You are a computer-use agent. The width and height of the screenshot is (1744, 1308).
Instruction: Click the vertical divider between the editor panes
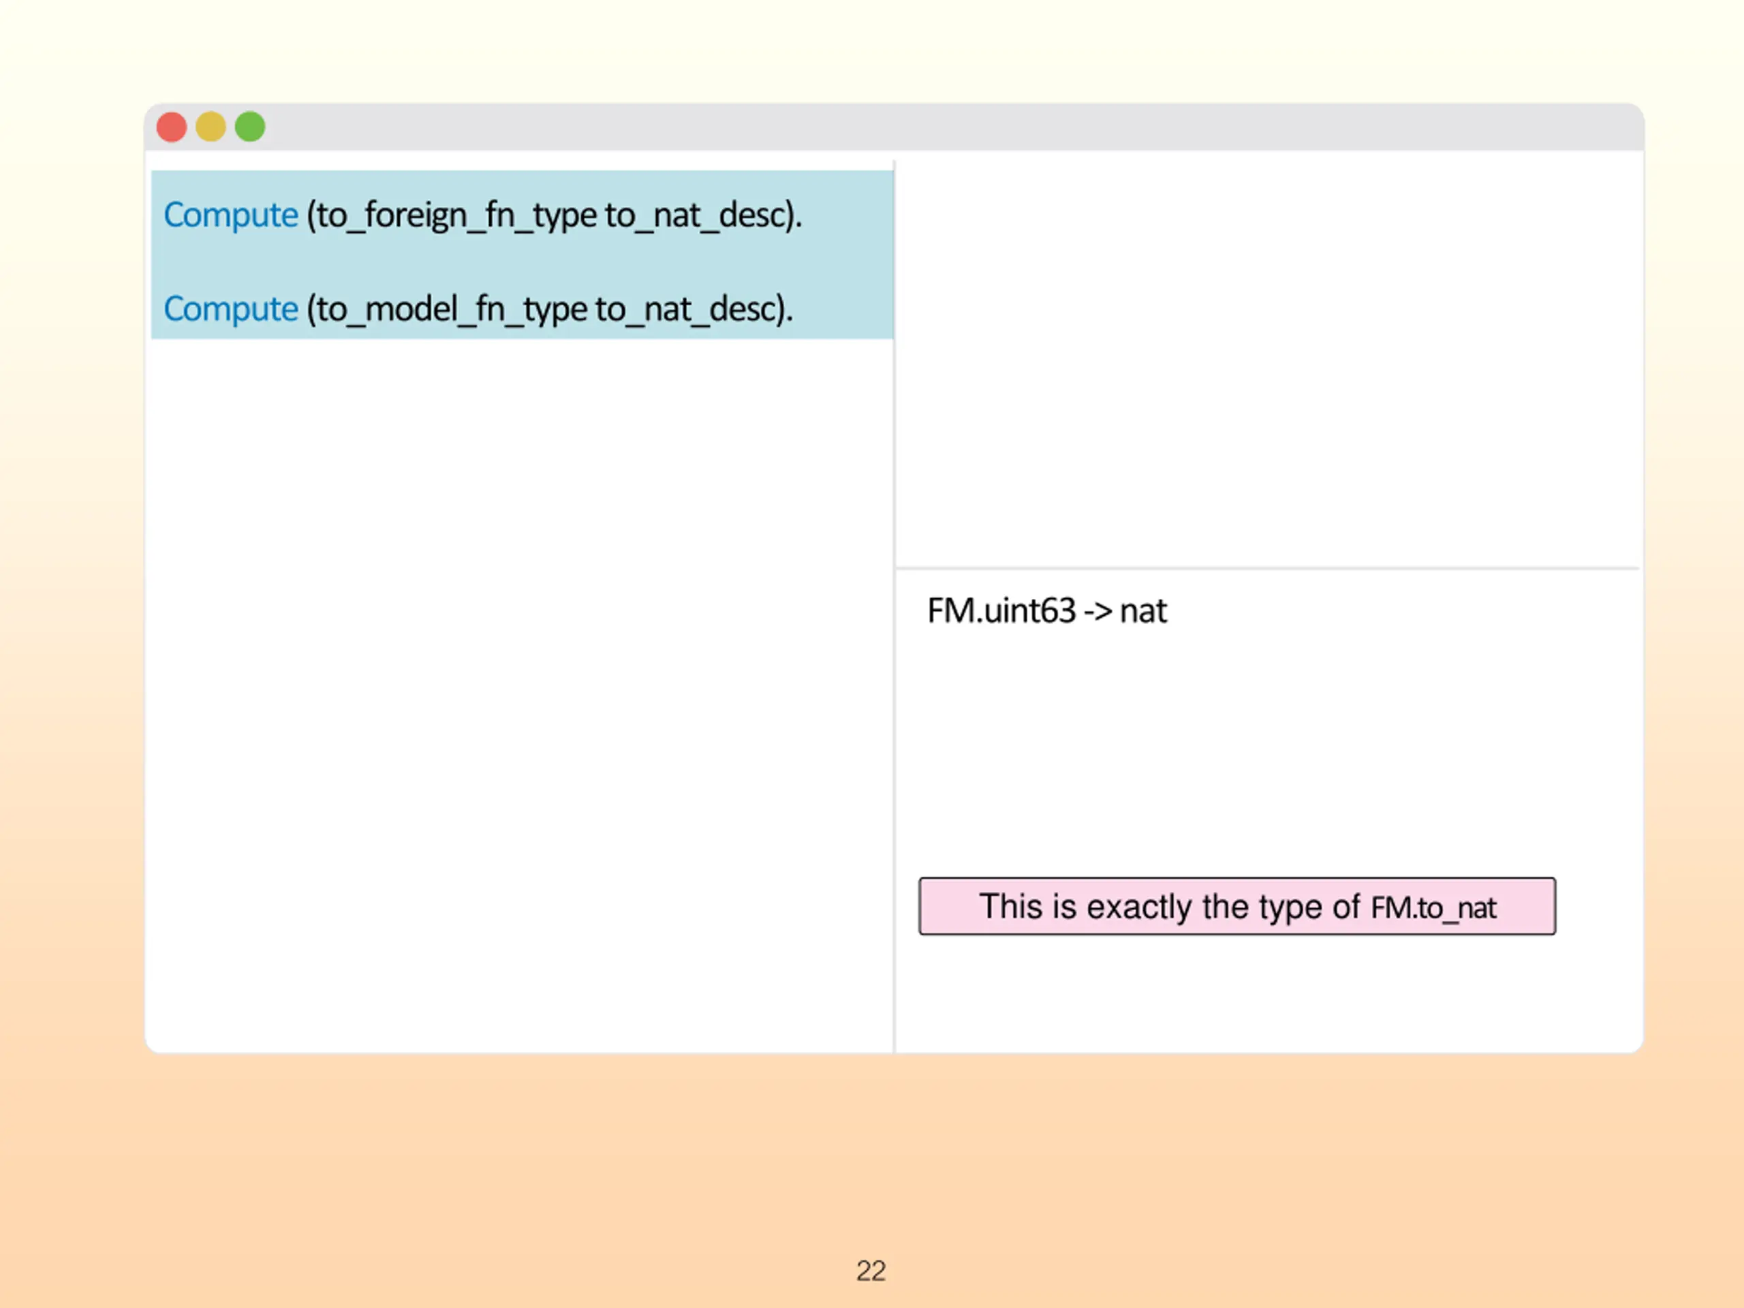pos(894,606)
